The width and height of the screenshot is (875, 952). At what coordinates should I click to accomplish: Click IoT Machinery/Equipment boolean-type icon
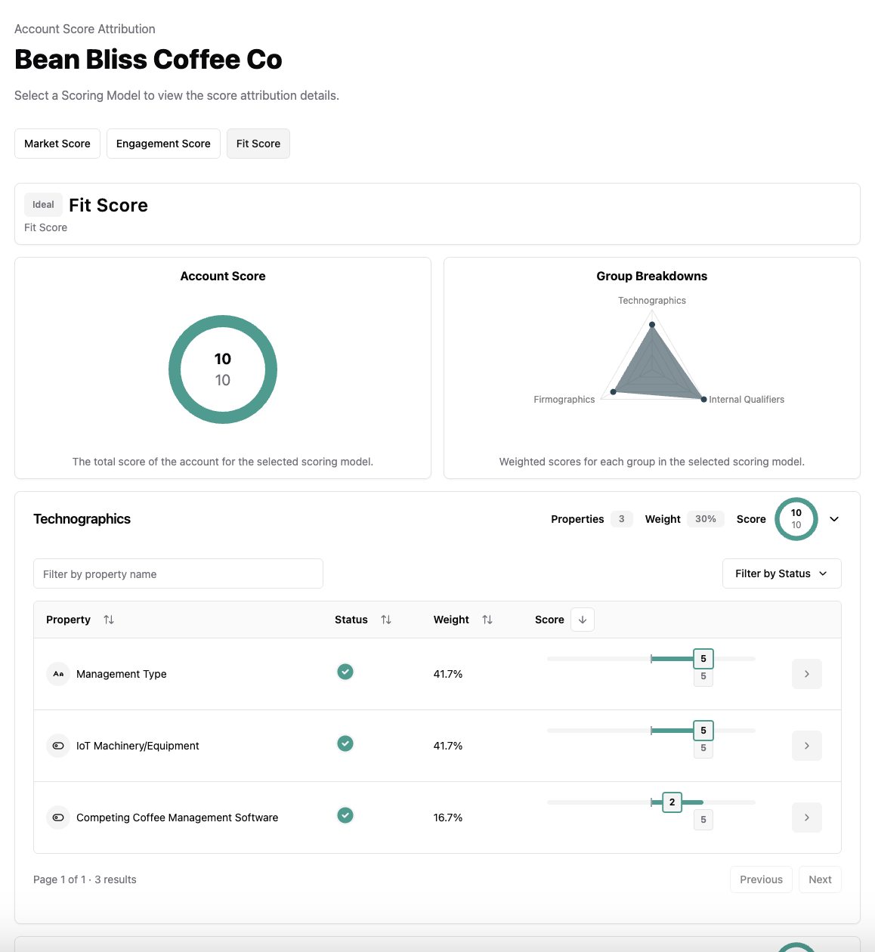[x=58, y=746]
